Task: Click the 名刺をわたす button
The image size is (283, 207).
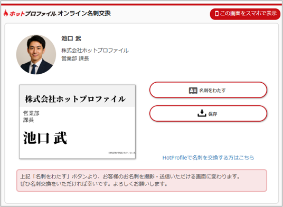Action: click(x=208, y=90)
